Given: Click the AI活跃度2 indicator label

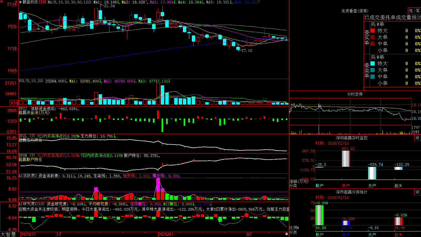Looking at the screenshot, I should click(x=28, y=176).
